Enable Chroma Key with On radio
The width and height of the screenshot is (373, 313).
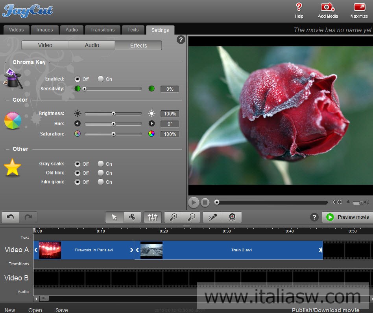tap(101, 79)
